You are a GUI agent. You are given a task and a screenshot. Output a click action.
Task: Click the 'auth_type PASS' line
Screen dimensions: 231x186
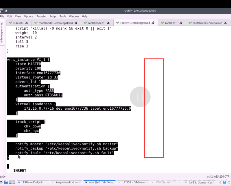[x=39, y=91]
